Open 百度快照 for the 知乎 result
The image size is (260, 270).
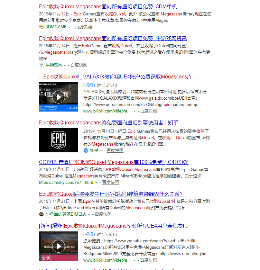115,151
